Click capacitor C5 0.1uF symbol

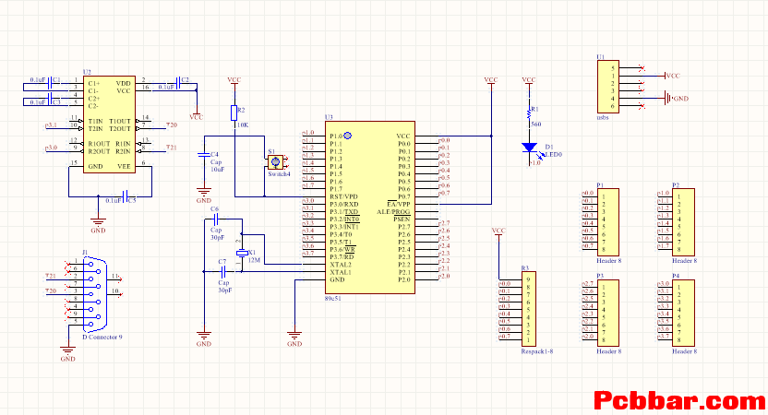pos(125,196)
